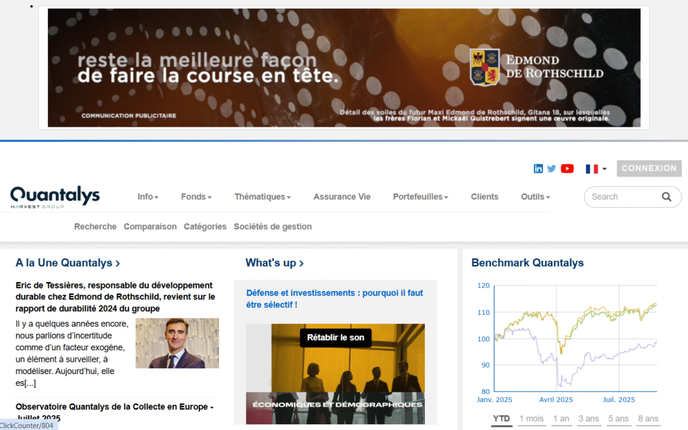Expand the Fonds menu

[x=196, y=197]
